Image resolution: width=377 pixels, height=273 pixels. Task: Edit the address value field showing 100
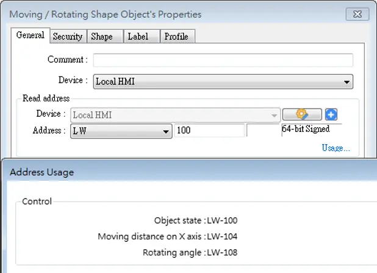(209, 131)
